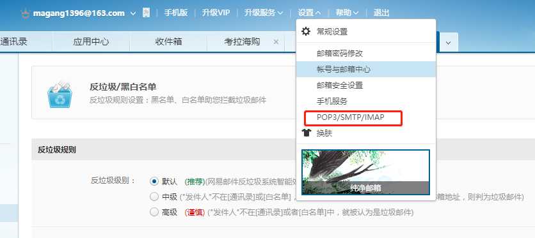
Task: Switch to the 通讯录 tab
Action: (x=13, y=42)
